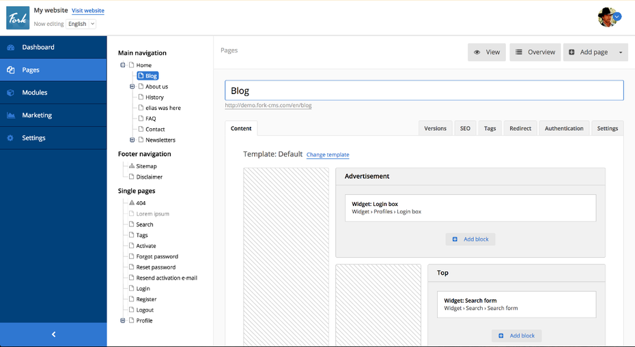Expand the Newsletters tree node
635x347 pixels.
(x=132, y=140)
